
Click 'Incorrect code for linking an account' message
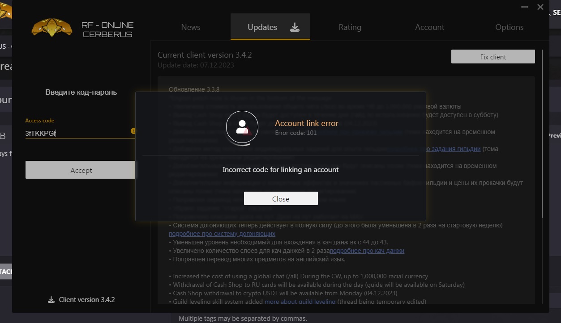(x=281, y=170)
